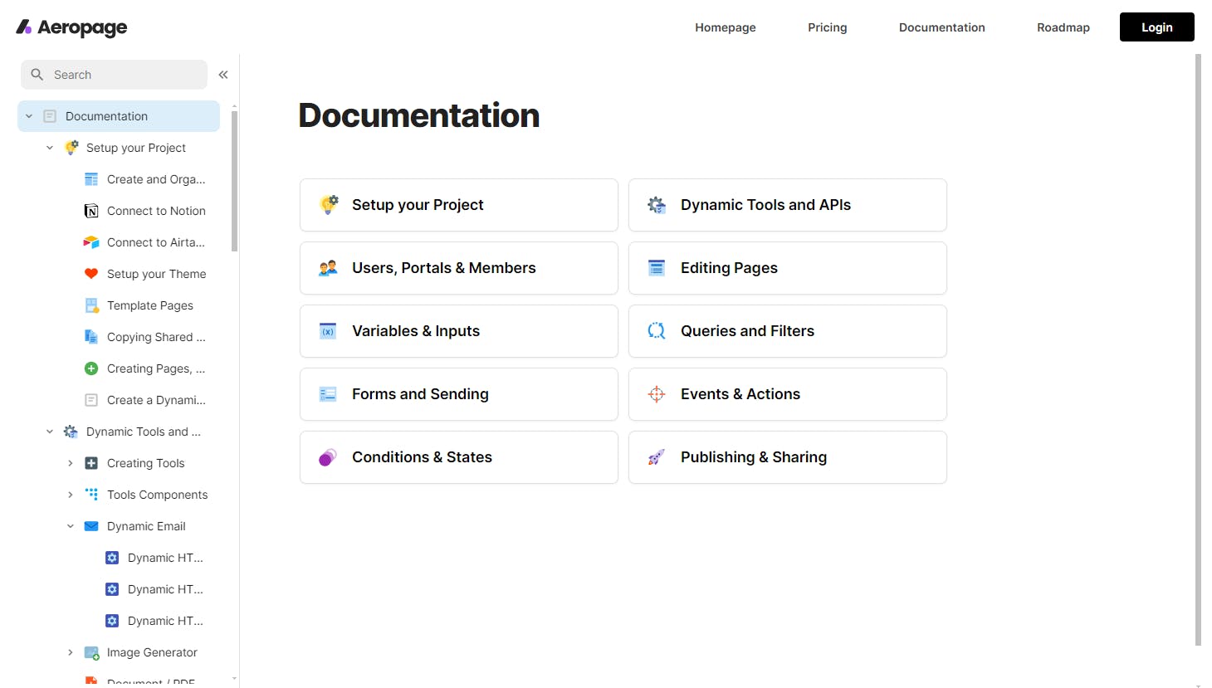
Task: Expand the Image Generator chevron
Action: (71, 652)
